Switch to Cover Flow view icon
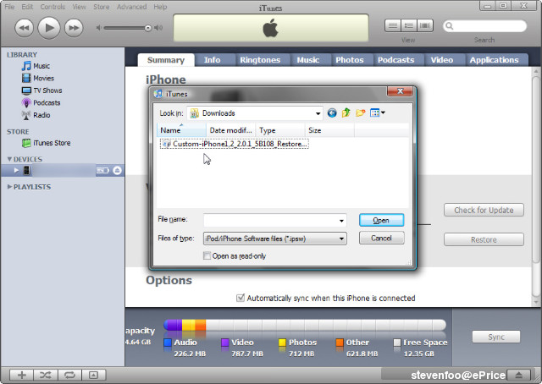 [x=425, y=25]
